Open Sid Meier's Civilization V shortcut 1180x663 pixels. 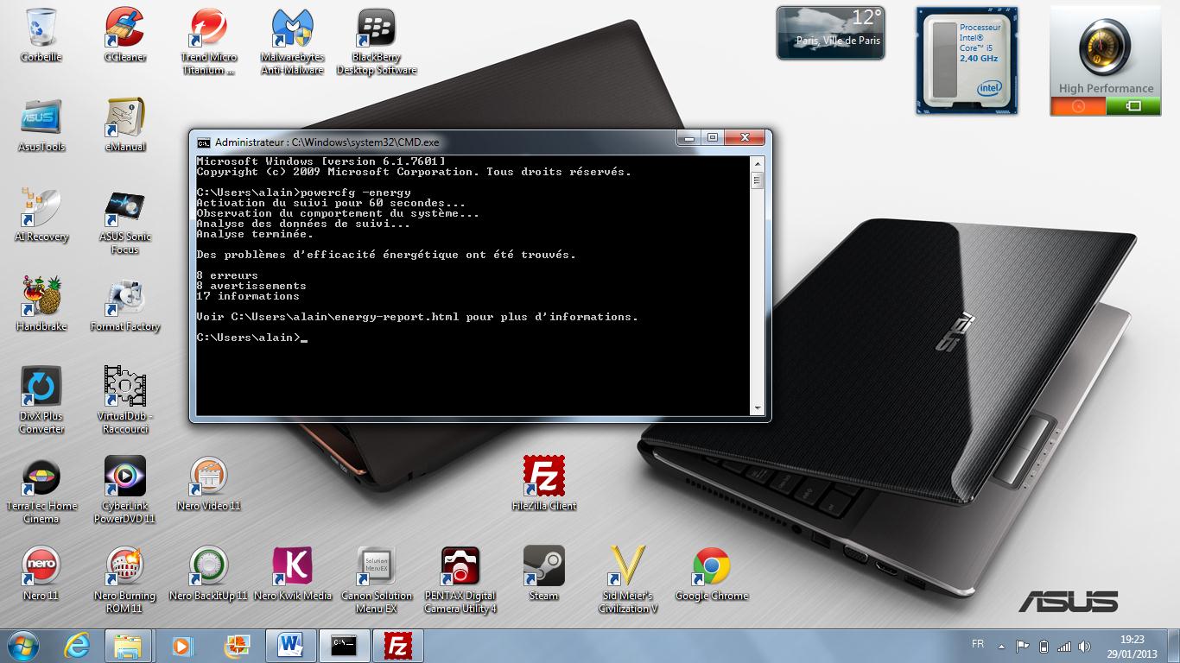pyautogui.click(x=628, y=580)
